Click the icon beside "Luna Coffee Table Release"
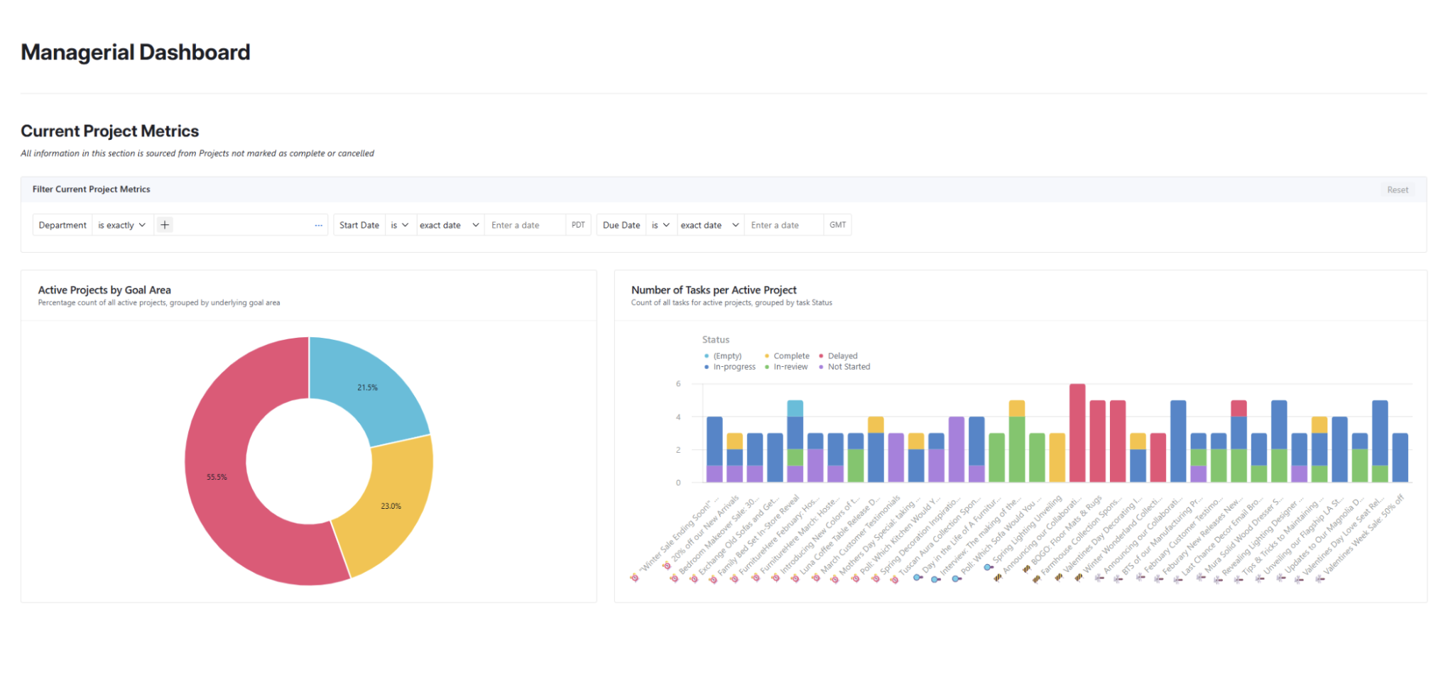 click(x=815, y=578)
